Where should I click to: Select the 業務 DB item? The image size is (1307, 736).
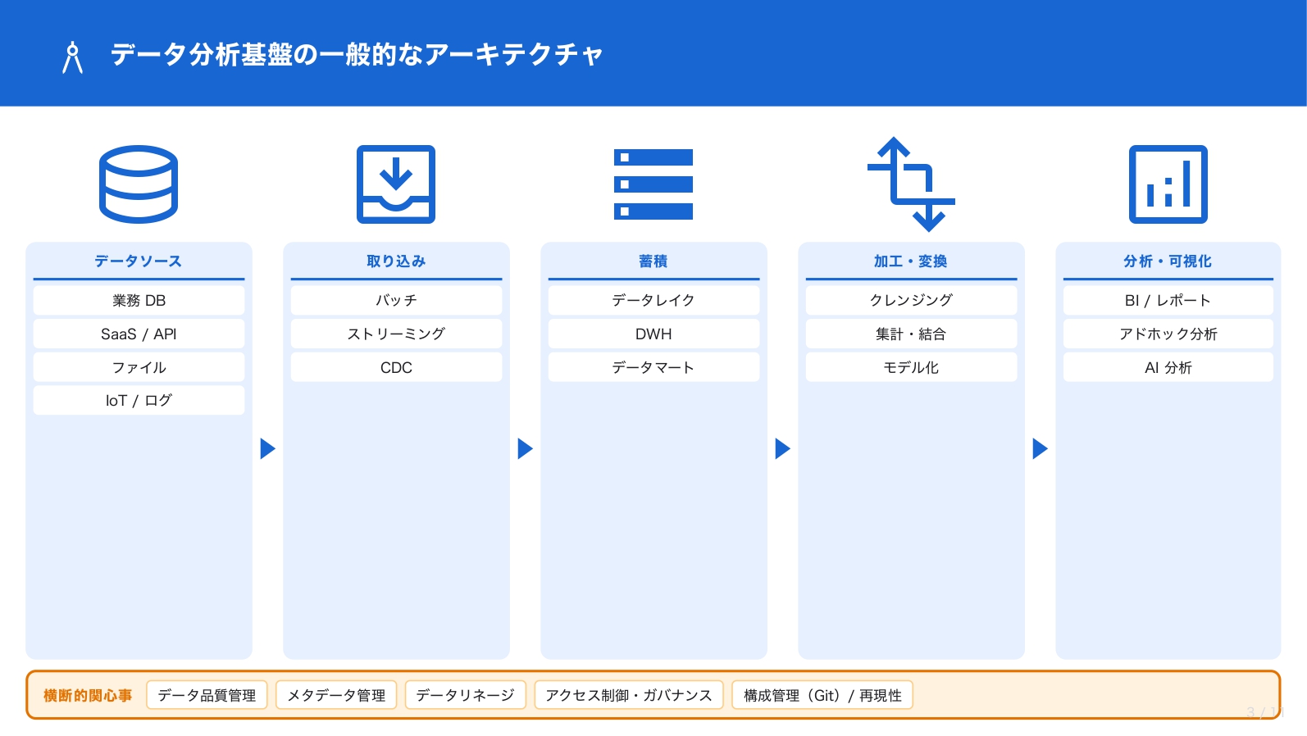pyautogui.click(x=139, y=301)
